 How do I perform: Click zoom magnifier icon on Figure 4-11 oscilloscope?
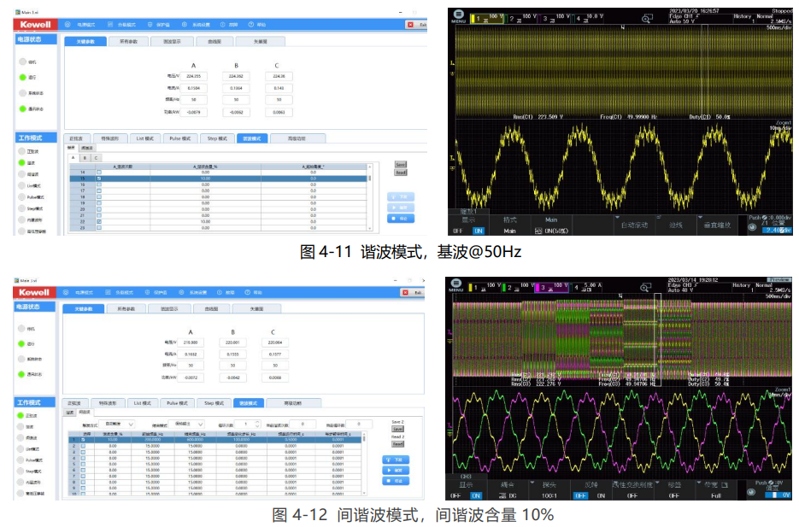(x=647, y=19)
